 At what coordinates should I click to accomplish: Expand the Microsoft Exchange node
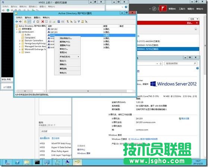(x=20, y=49)
